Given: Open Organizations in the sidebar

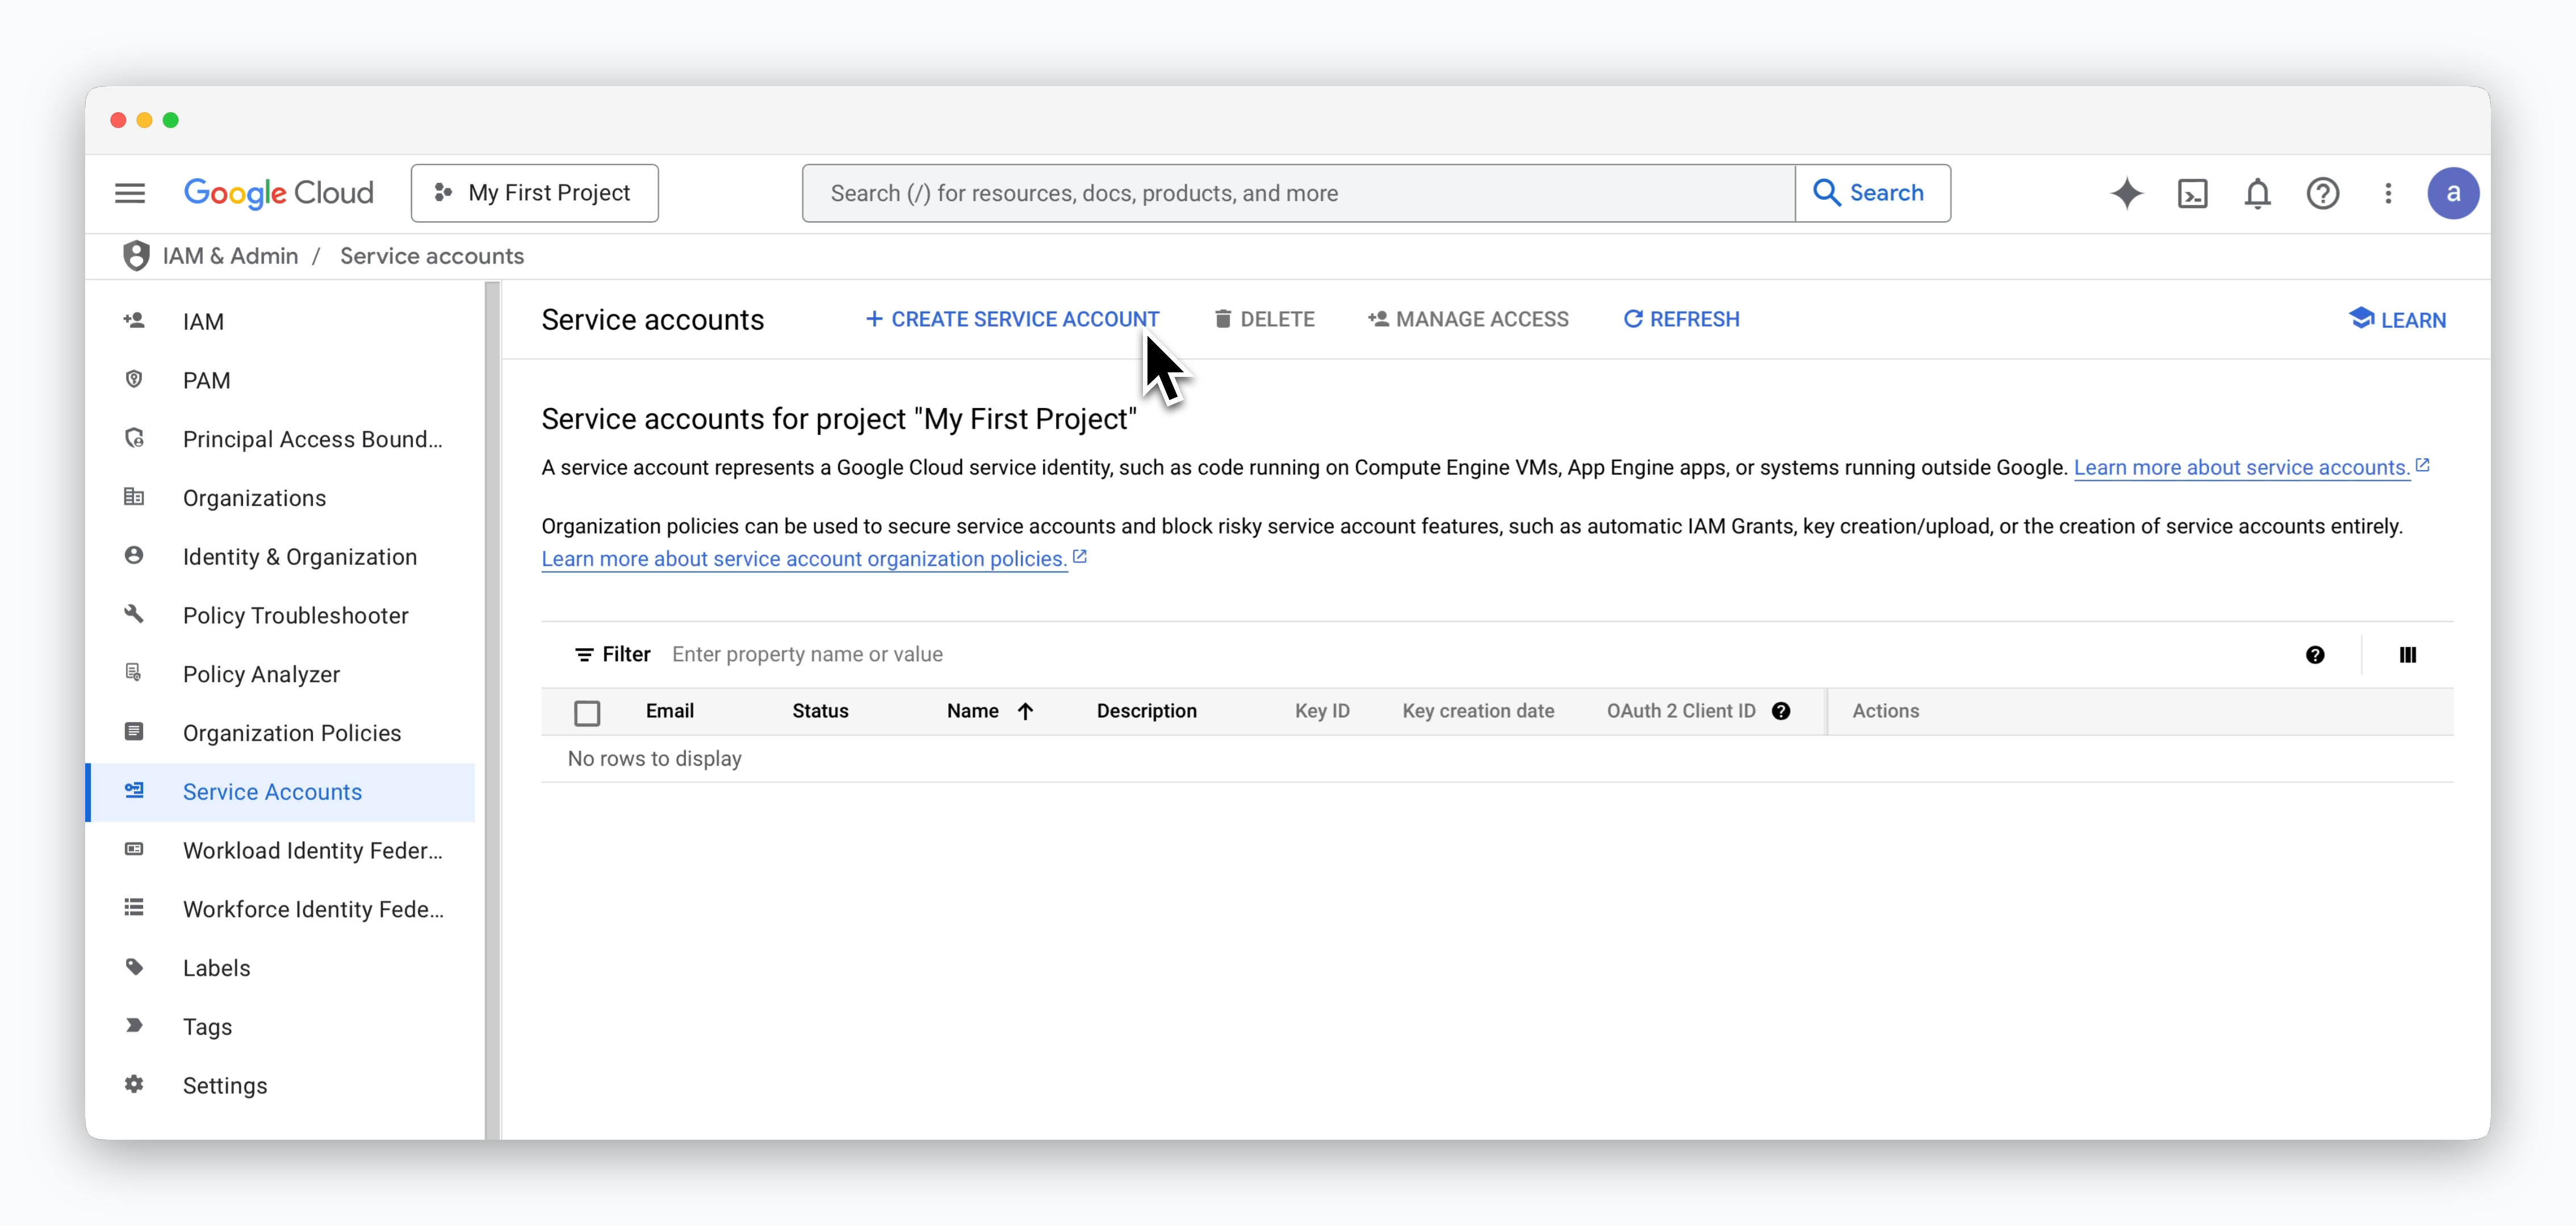Looking at the screenshot, I should click(x=280, y=498).
